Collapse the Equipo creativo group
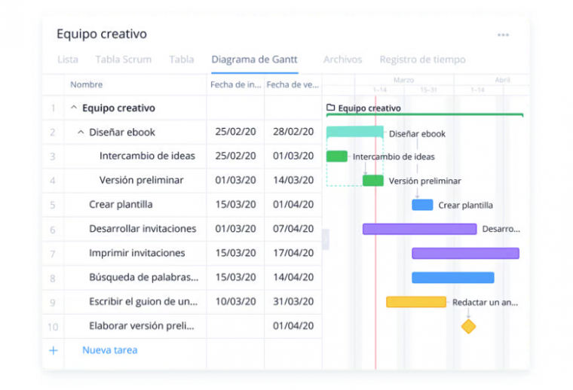The height and width of the screenshot is (390, 573). (74, 108)
